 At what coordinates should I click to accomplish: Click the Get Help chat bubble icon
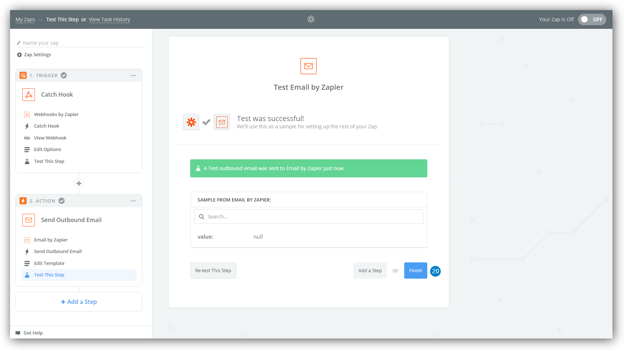(x=18, y=333)
